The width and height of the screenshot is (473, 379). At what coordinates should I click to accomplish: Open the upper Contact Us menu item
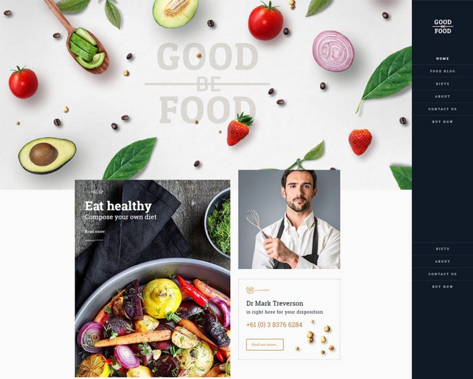(442, 109)
